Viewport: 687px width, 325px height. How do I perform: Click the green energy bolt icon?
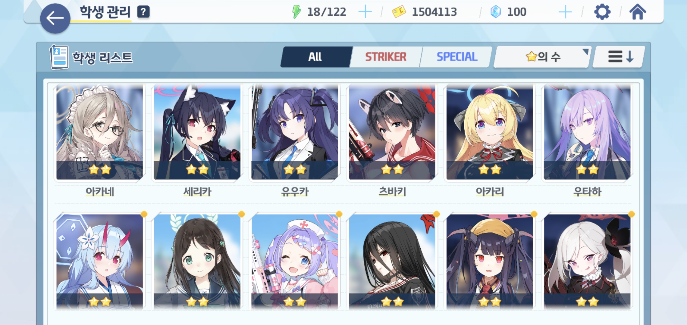[296, 12]
